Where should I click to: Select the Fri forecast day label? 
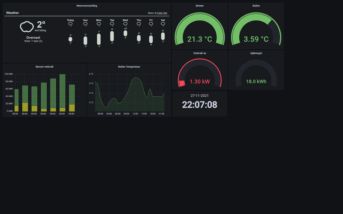(x=151, y=20)
